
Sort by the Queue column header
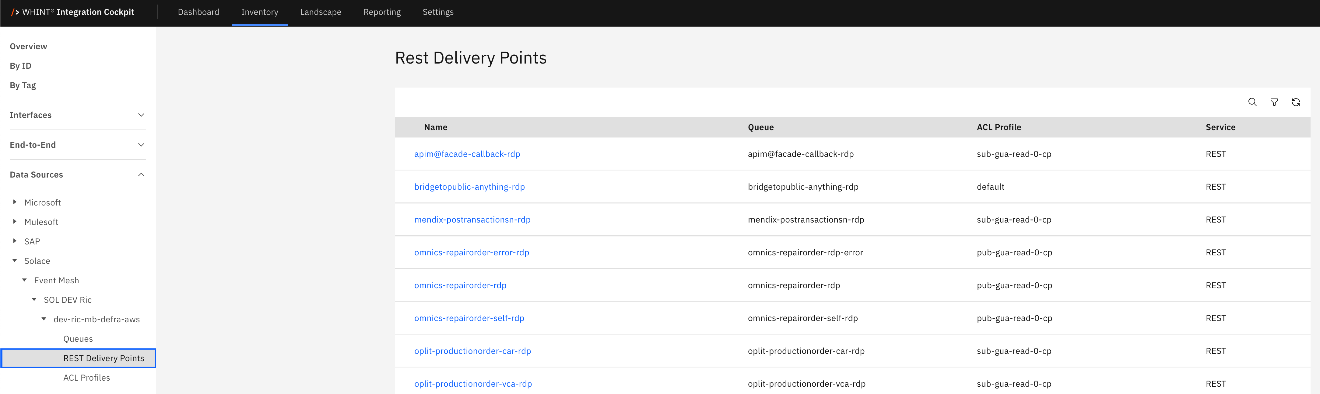pos(760,127)
